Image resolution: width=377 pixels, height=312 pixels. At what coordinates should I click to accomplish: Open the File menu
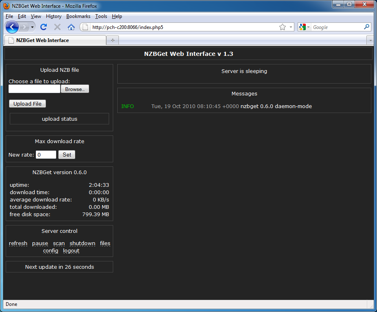(9, 16)
